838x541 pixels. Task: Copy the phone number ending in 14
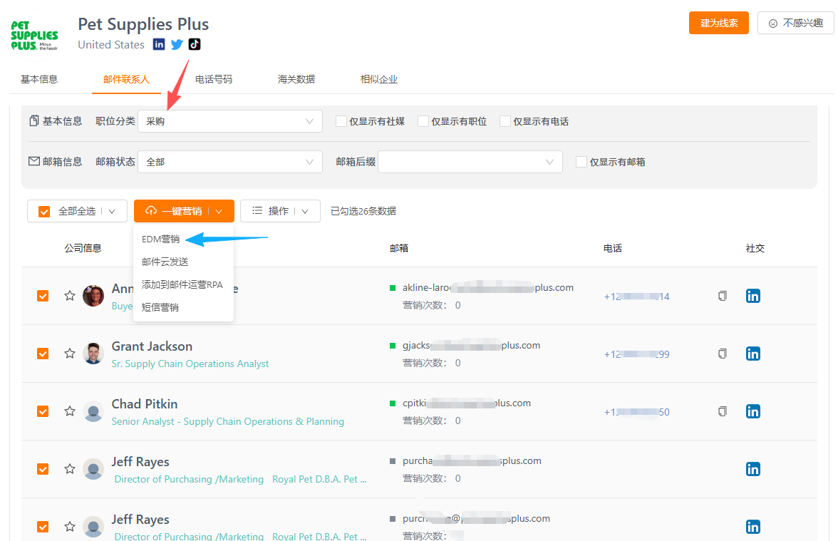723,296
